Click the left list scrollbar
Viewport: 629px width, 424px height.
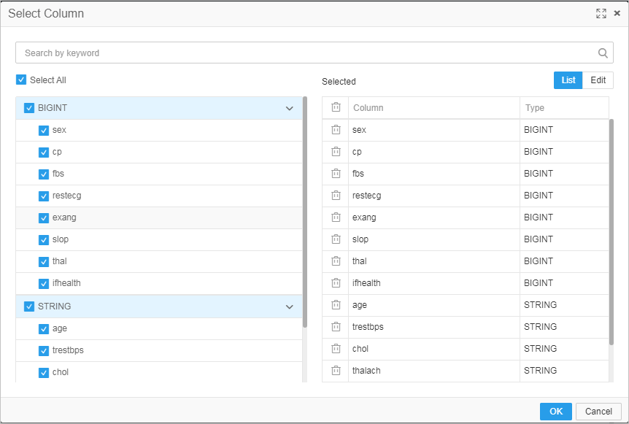click(305, 212)
